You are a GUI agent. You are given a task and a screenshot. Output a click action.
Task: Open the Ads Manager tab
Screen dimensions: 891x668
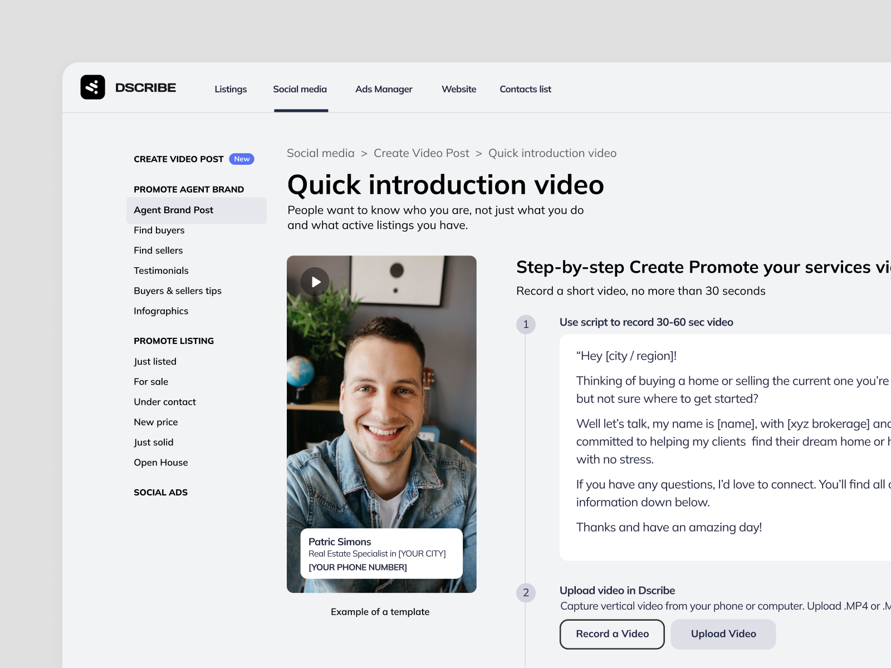[x=384, y=89]
